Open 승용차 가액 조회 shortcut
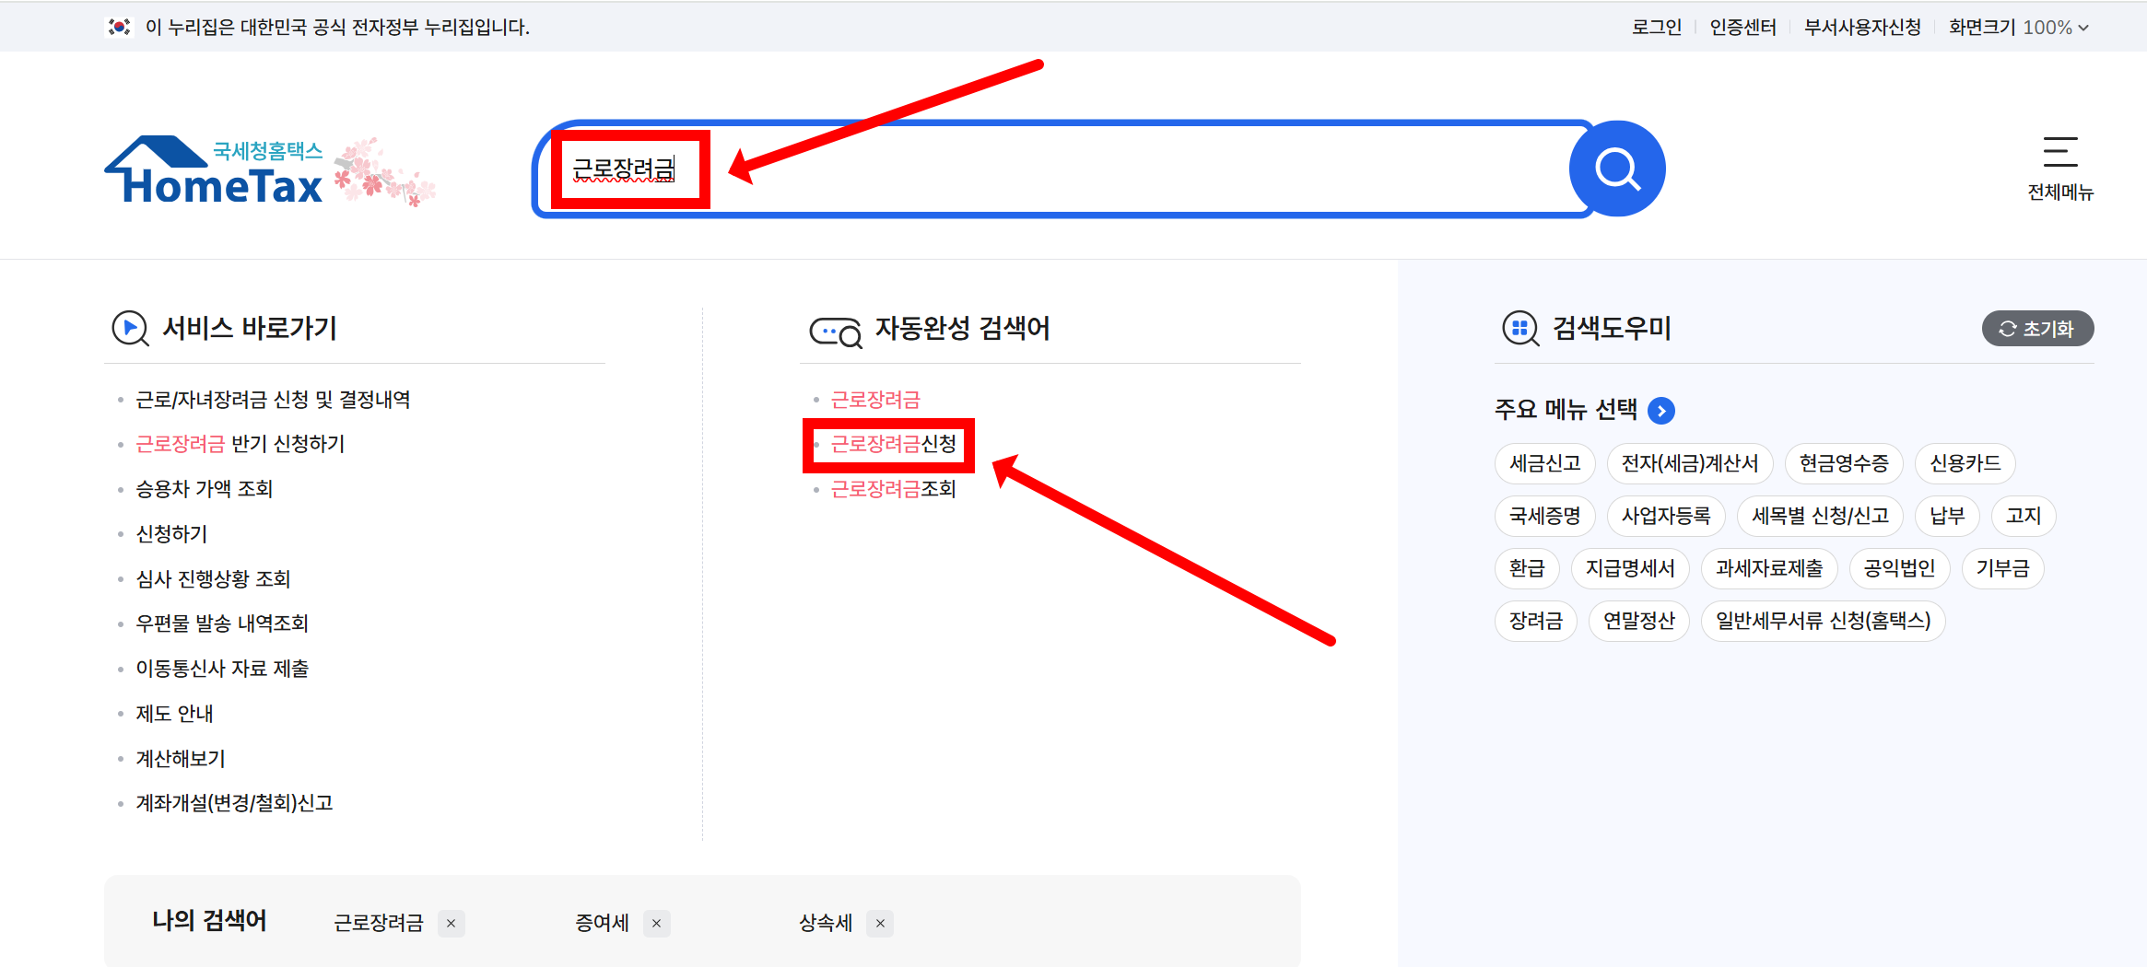Screen dimensions: 2147x967 pos(205,489)
